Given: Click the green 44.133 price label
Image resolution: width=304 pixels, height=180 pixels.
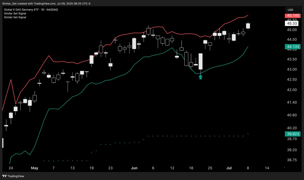Looking at the screenshot, I should pos(293,46).
